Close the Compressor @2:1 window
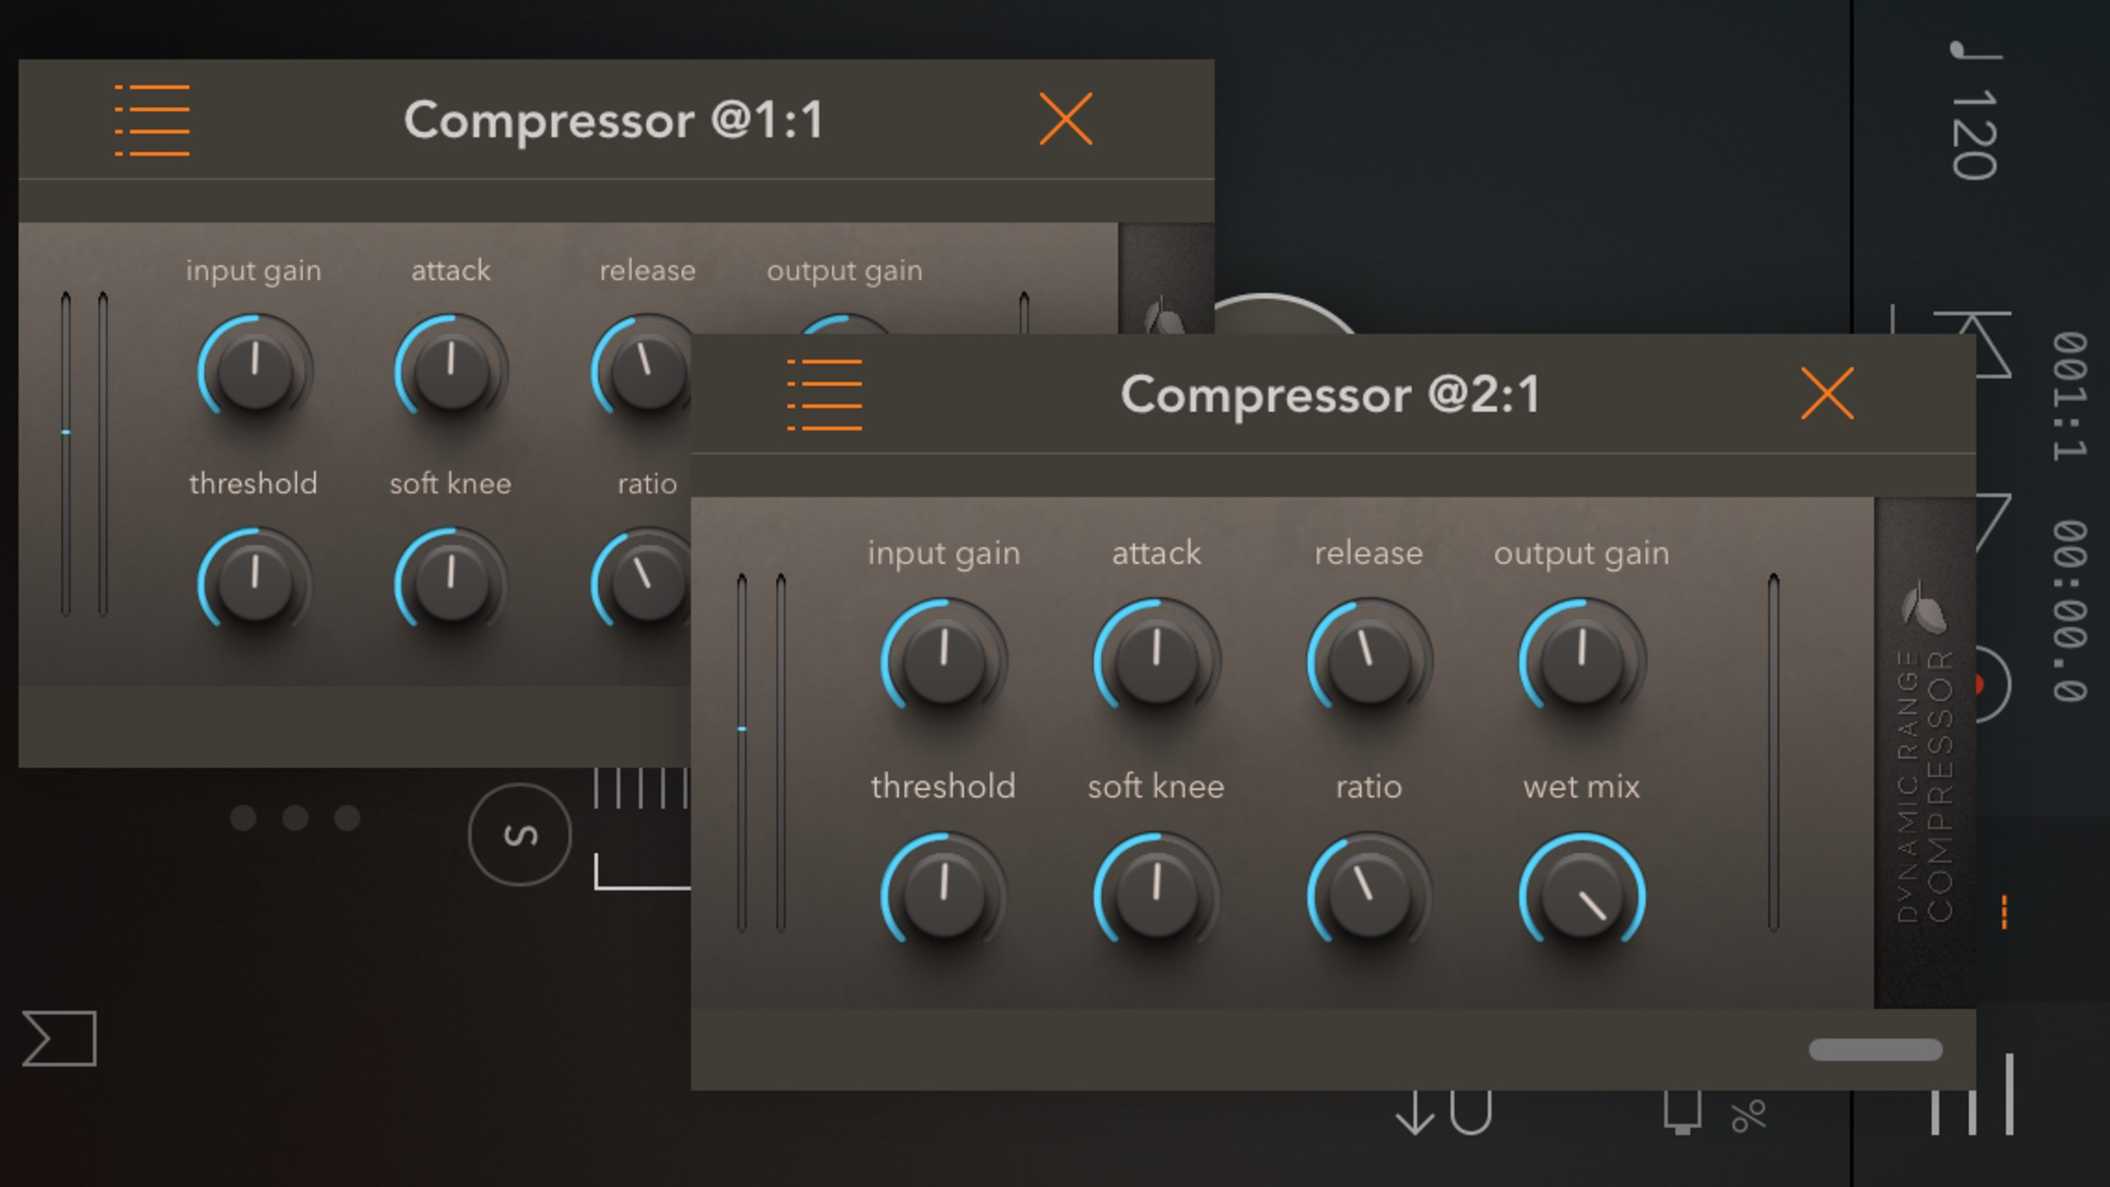Screen dimensions: 2110x1187 1826,394
